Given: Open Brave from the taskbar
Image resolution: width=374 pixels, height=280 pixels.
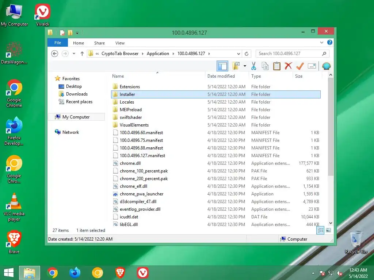Looking at the screenshot, I should point(120,273).
